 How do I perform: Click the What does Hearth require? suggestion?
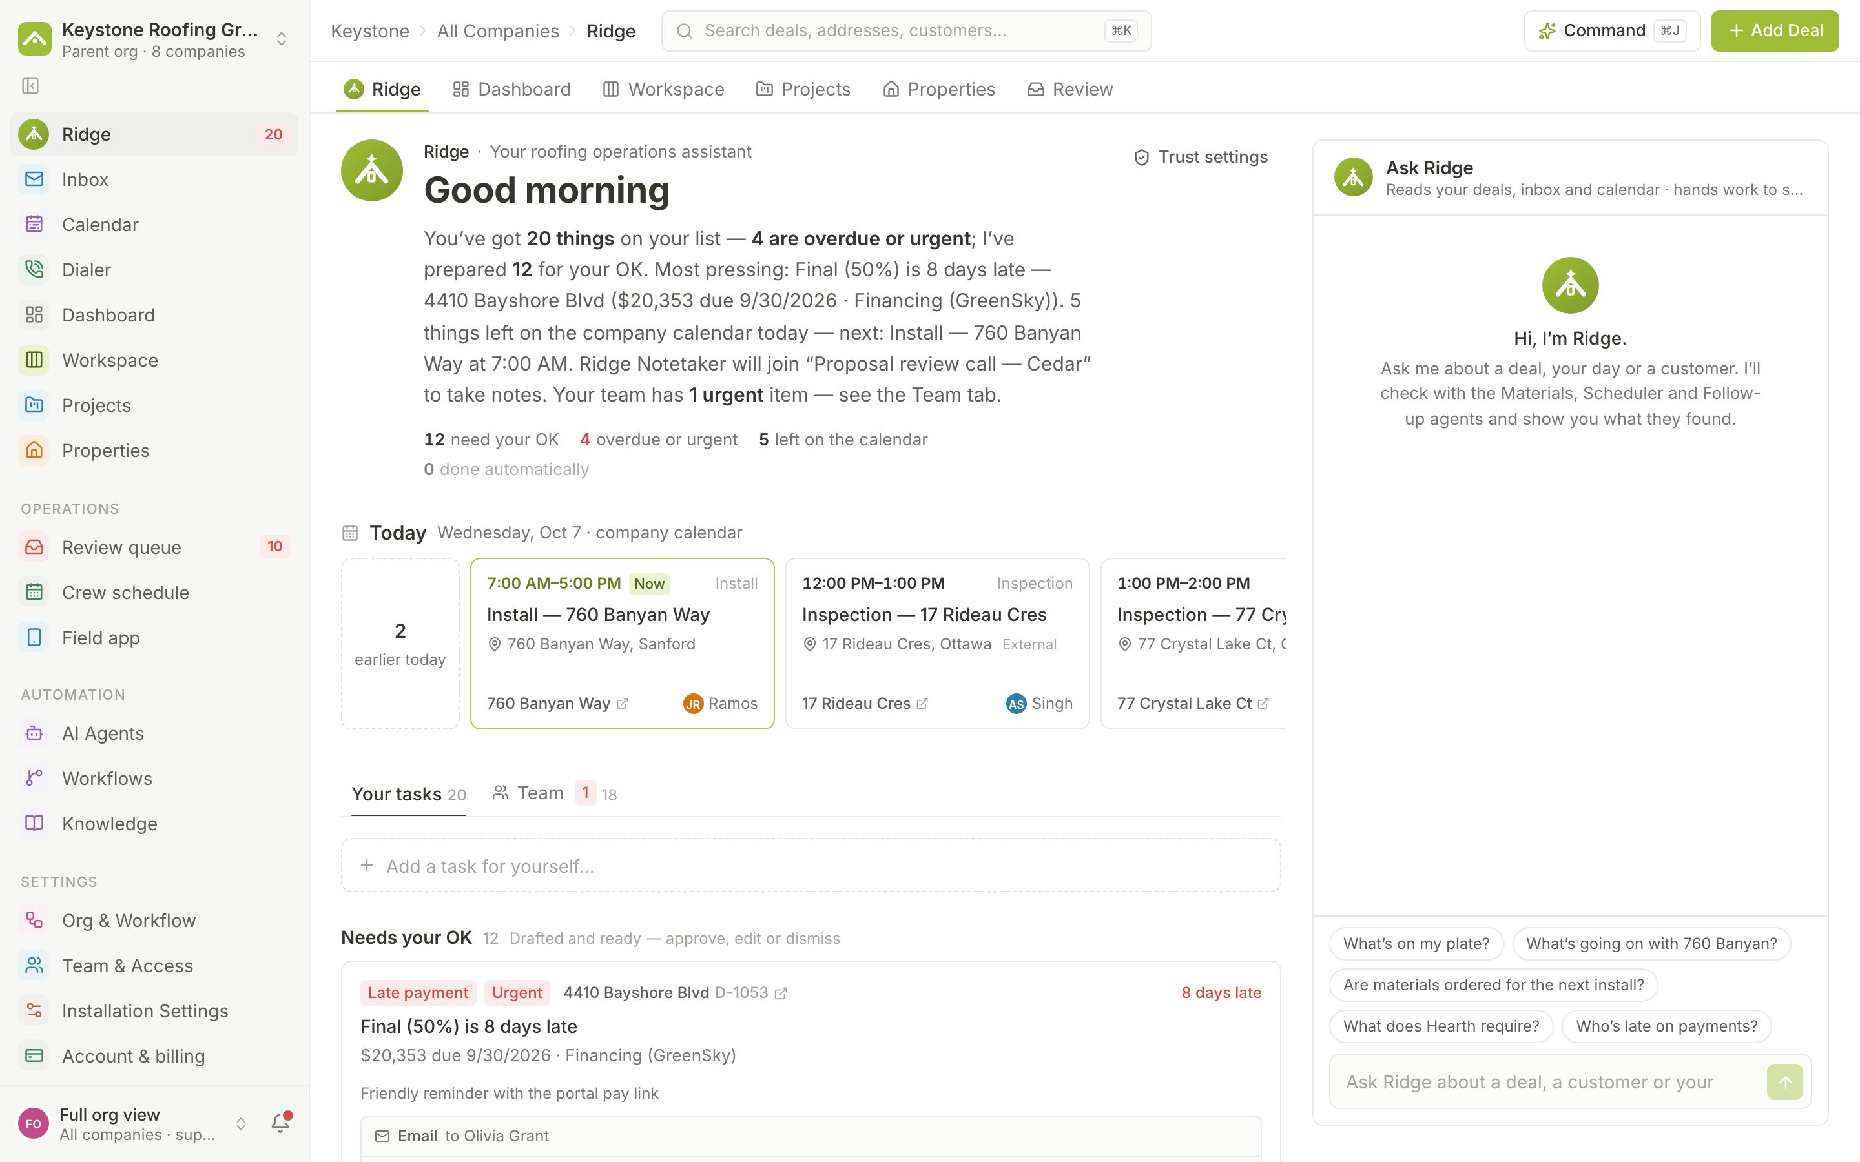point(1441,1026)
